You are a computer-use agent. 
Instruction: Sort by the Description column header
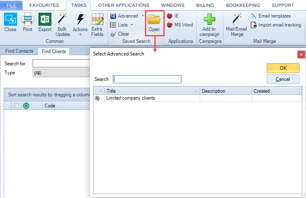click(x=226, y=91)
